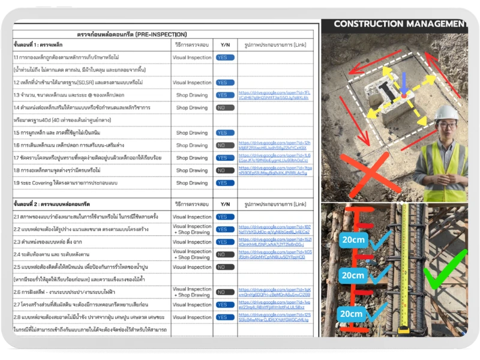This screenshot has height=360, width=480.
Task: Open the Google Drive link in row 1.3
Action: click(274, 95)
